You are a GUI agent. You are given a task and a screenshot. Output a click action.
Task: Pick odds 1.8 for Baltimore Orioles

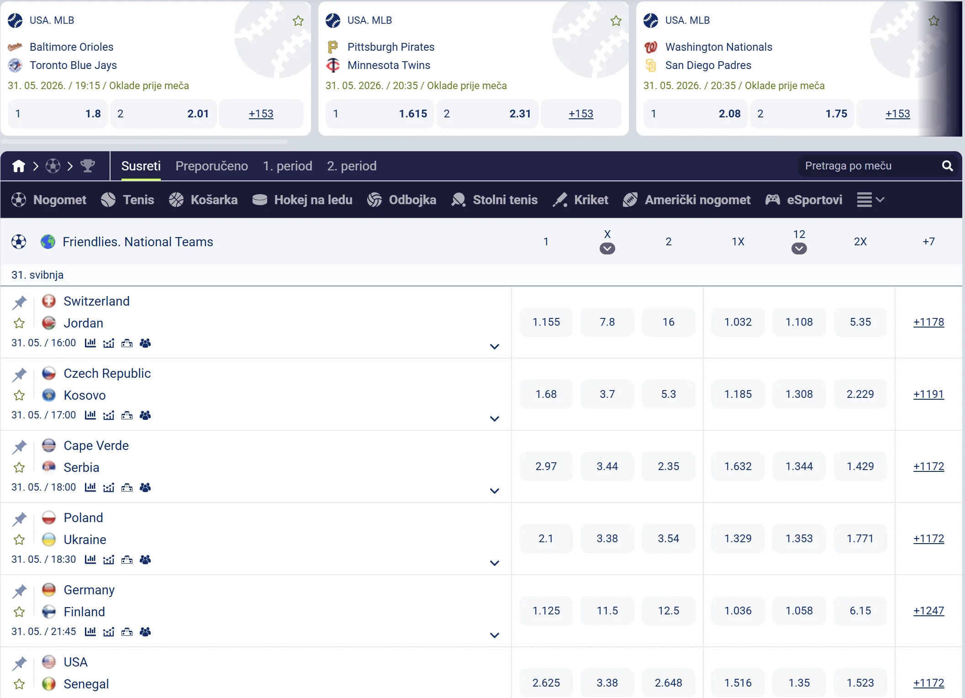58,114
